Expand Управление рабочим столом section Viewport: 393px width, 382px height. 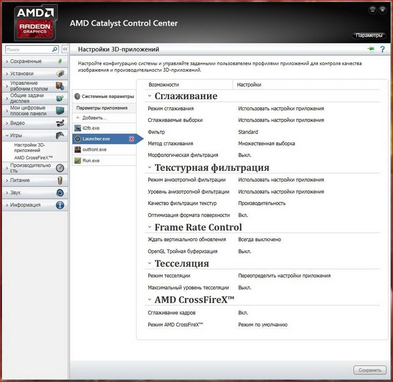point(7,86)
